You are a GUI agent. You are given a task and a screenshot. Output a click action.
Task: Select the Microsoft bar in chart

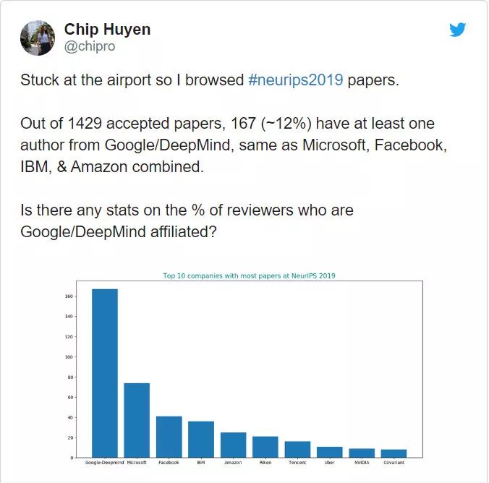click(137, 420)
